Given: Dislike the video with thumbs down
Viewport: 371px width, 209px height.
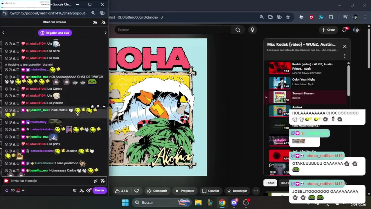Looking at the screenshot, I should point(136,191).
